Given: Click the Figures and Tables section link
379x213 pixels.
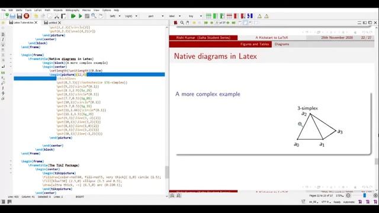Looking at the screenshot, I should tap(255, 44).
